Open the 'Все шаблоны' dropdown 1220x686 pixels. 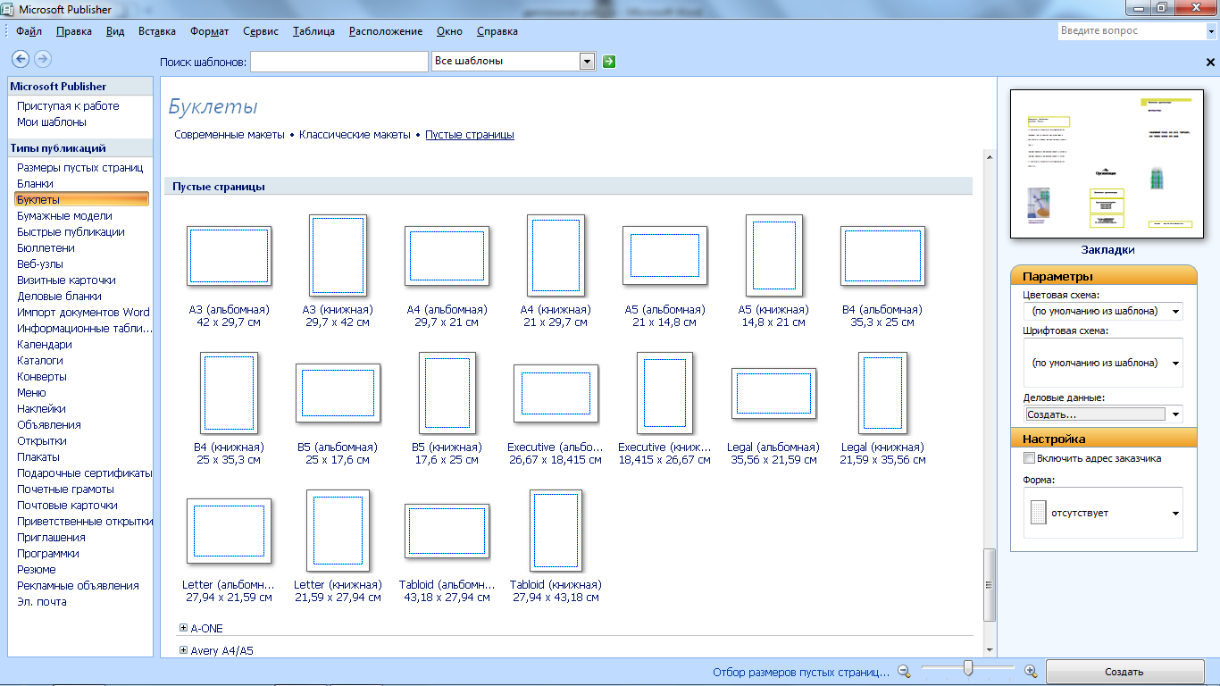click(x=587, y=61)
